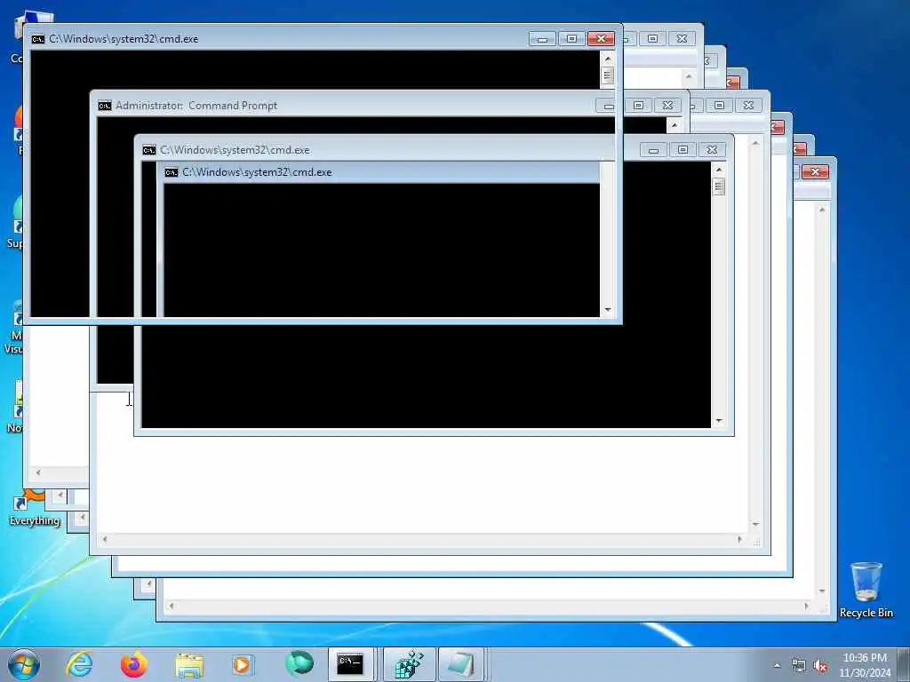
Task: Click the rearmost white window's red close button
Action: [x=815, y=171]
